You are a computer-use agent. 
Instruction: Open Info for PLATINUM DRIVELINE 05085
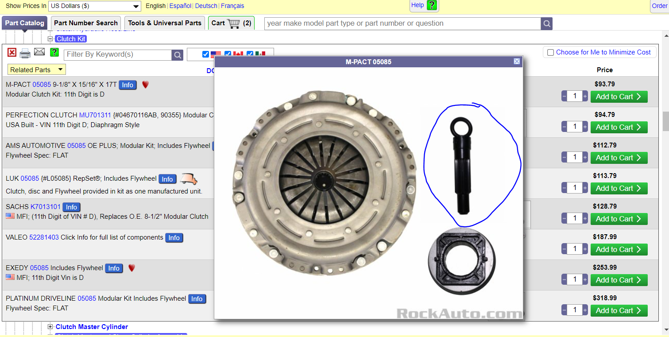pyautogui.click(x=197, y=299)
